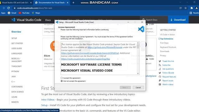The image size is (199, 112).
Task: Click icon next to 'Report issues'
Action: 160,81
